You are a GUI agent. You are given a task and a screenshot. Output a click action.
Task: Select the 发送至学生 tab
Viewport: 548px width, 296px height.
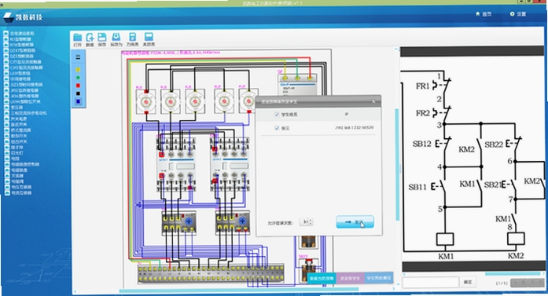point(350,278)
